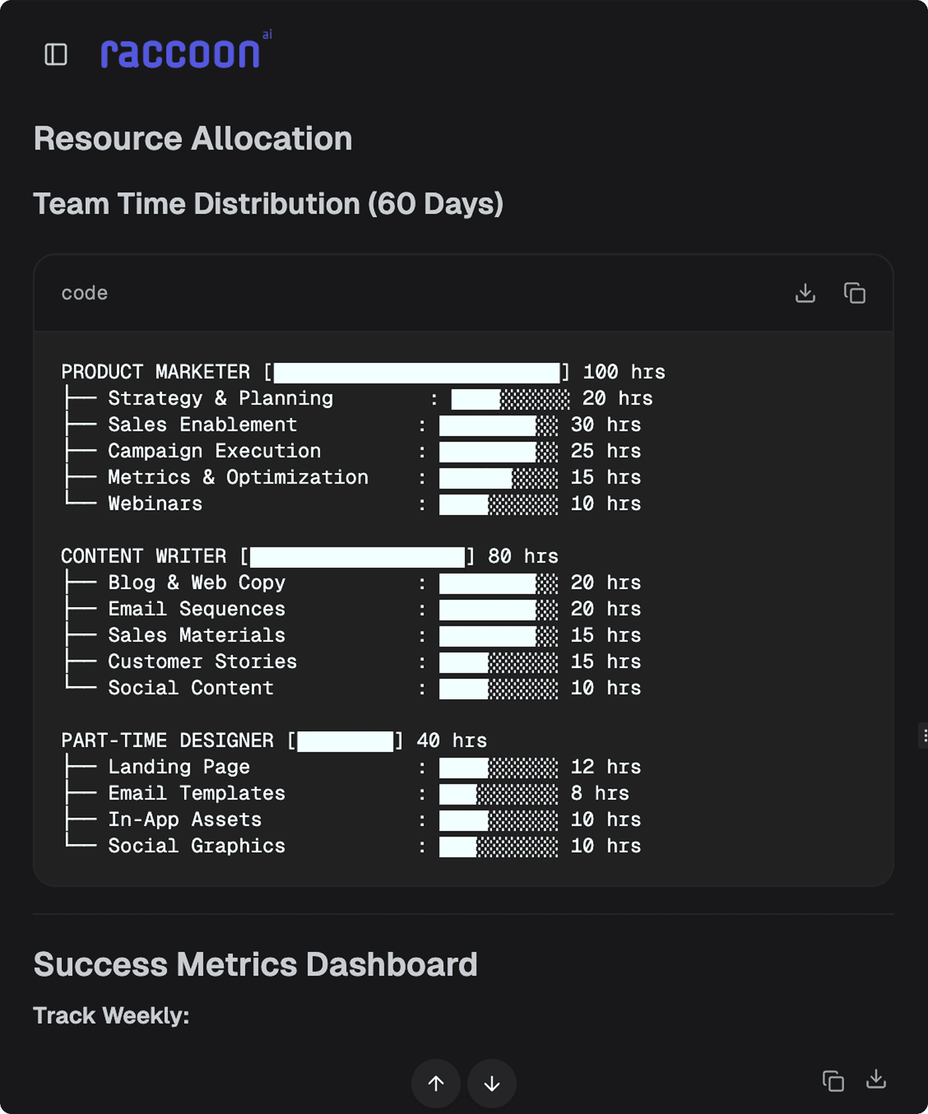
Task: Toggle the sidebar panel icon
Action: click(56, 55)
